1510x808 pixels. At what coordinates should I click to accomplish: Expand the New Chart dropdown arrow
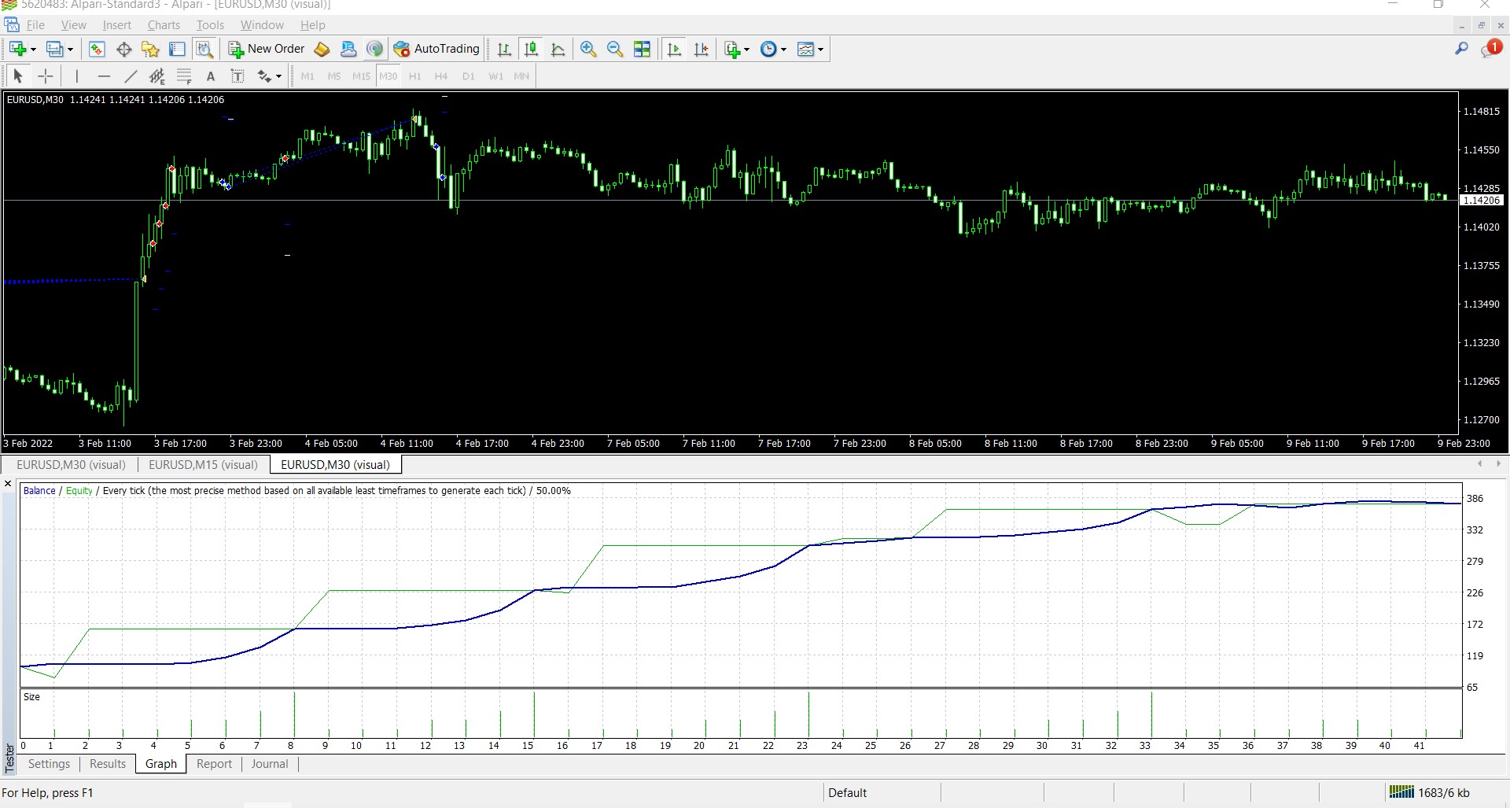click(33, 50)
